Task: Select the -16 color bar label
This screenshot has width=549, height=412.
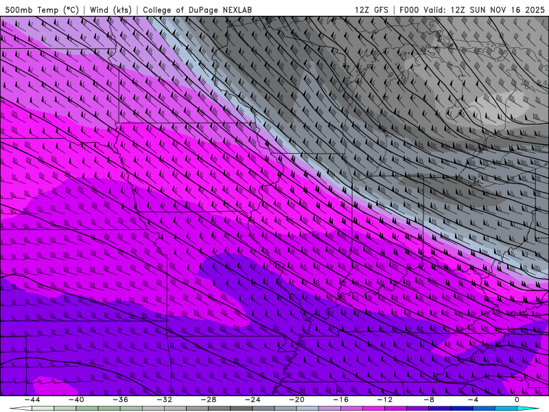Action: tap(340, 400)
